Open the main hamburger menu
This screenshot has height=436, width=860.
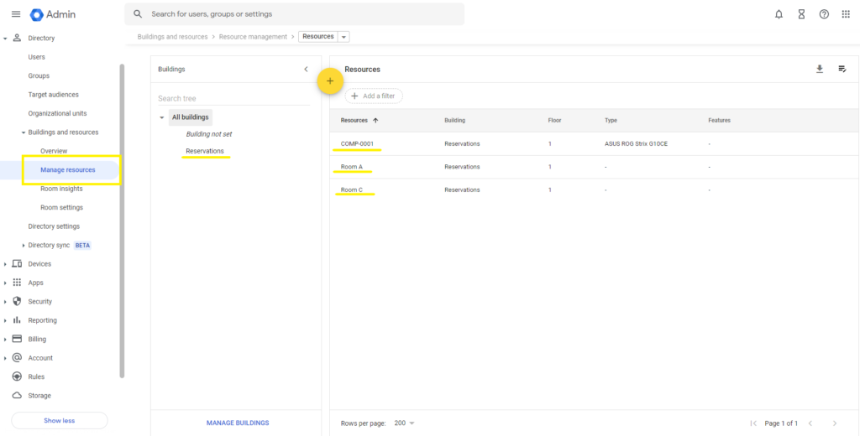tap(16, 14)
